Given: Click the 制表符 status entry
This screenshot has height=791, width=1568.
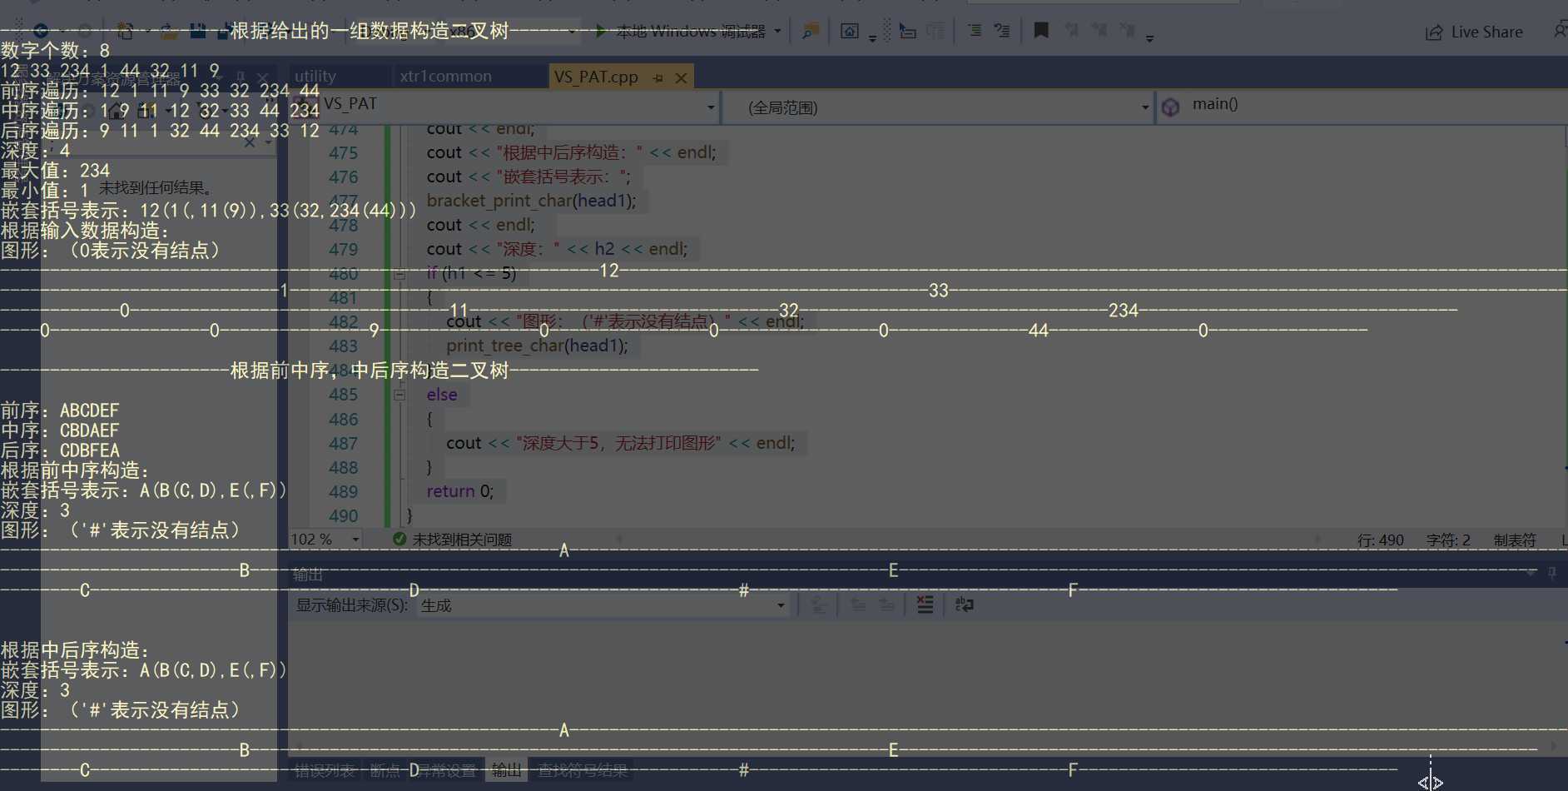Looking at the screenshot, I should 1515,540.
